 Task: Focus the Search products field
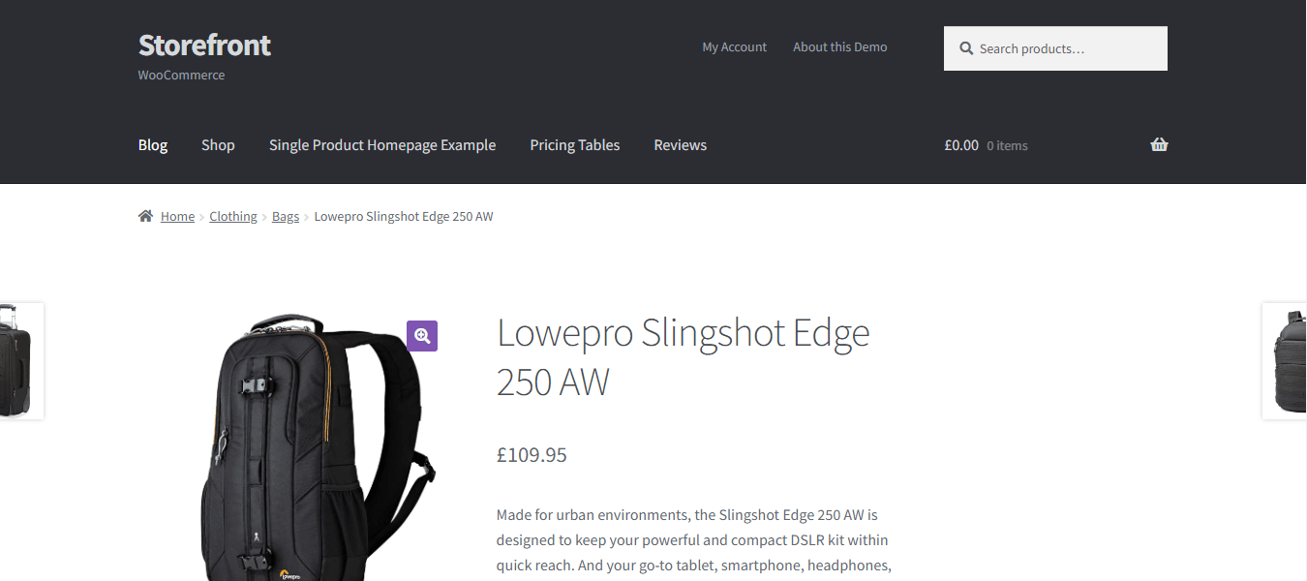click(1055, 48)
